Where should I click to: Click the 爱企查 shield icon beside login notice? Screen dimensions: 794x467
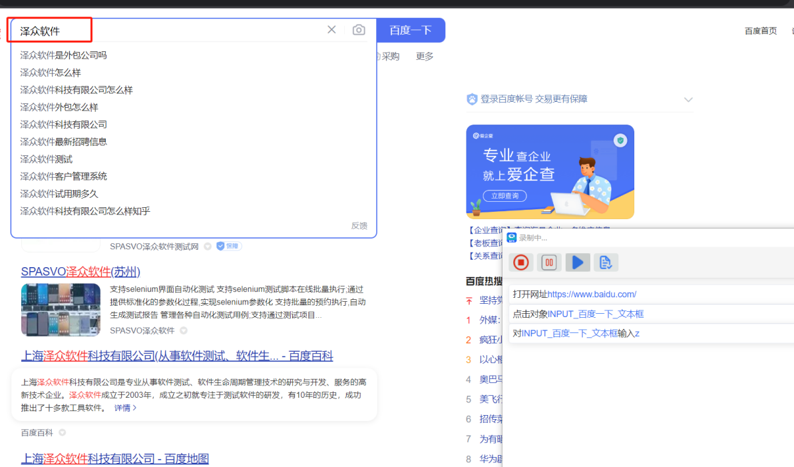(x=472, y=99)
